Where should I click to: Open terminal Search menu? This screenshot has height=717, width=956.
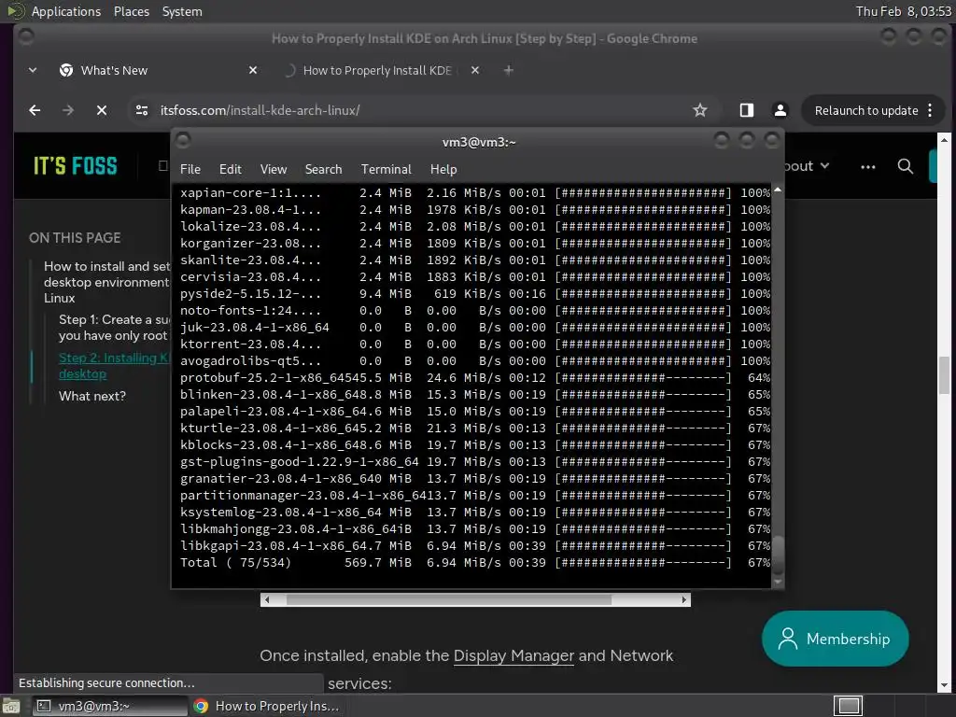coord(323,169)
